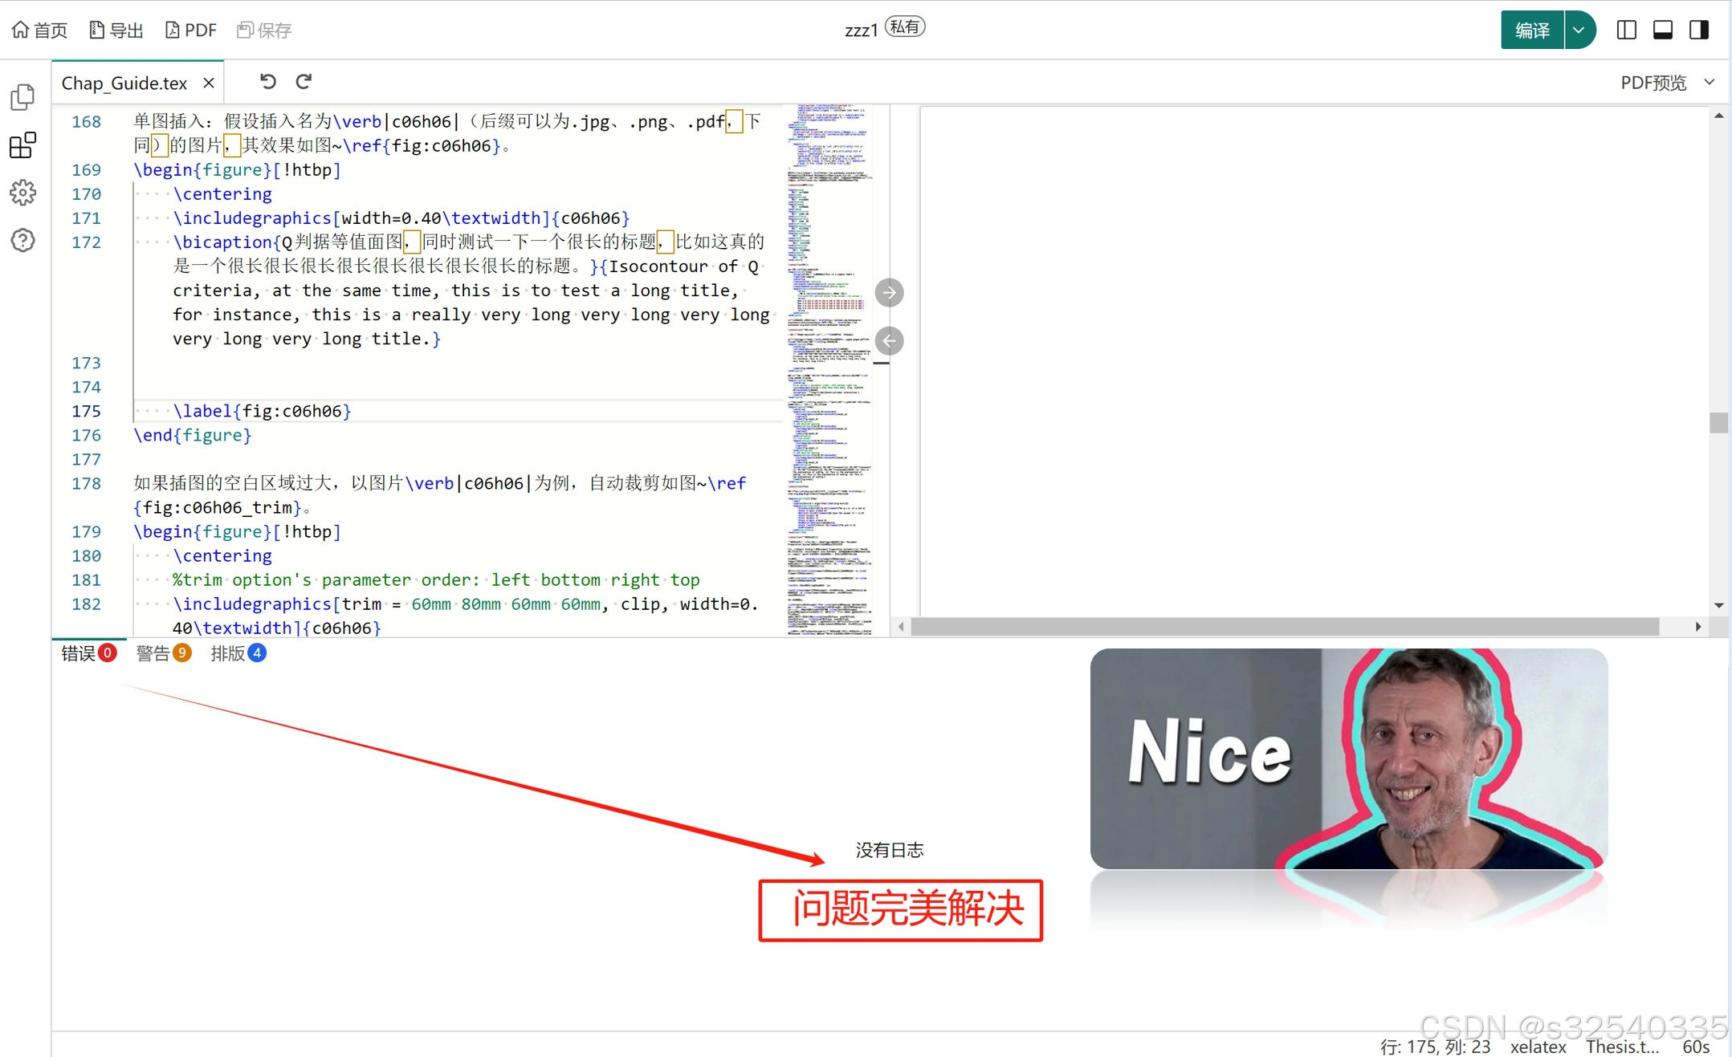The width and height of the screenshot is (1732, 1057).
Task: Click right arrow sync to PDF
Action: [889, 293]
